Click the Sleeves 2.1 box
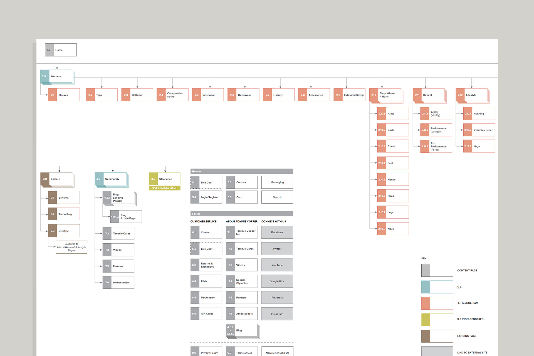This screenshot has width=534, height=356. pyautogui.click(x=64, y=95)
